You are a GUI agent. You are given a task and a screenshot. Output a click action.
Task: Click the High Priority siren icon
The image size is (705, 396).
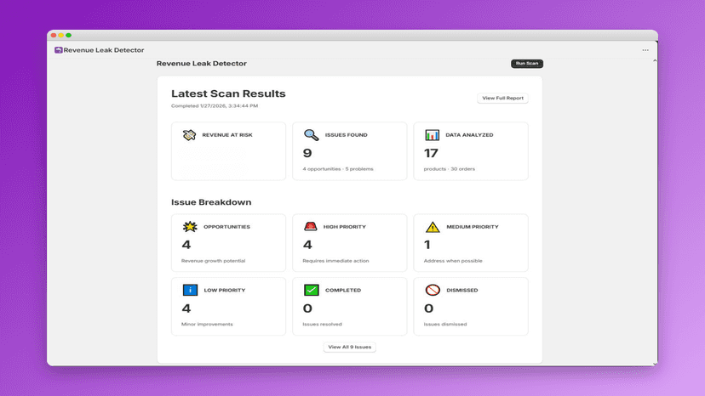(310, 226)
